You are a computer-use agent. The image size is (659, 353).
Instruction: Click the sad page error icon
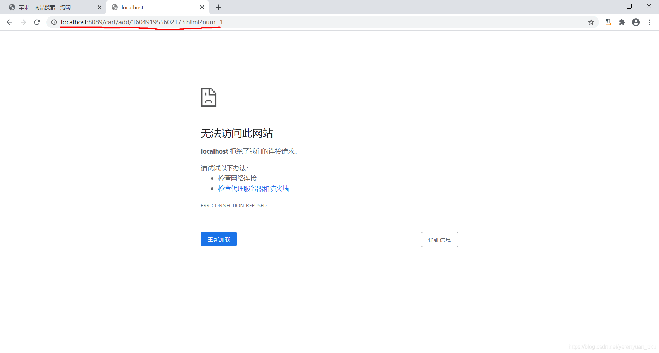pos(208,97)
